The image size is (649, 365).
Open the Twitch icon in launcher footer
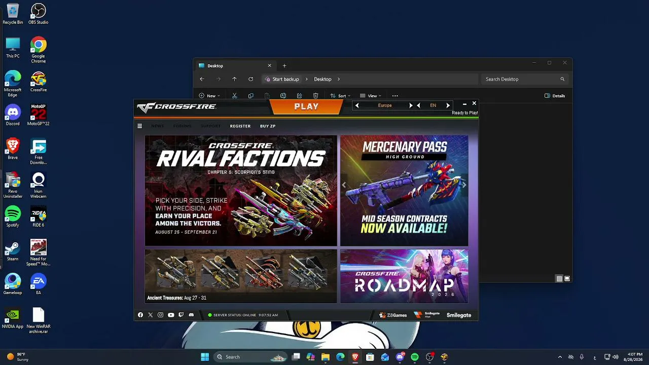[x=181, y=315]
